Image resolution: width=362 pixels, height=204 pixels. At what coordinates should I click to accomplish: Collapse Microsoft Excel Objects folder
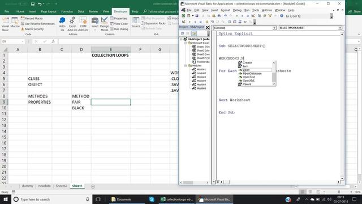pos(186,43)
